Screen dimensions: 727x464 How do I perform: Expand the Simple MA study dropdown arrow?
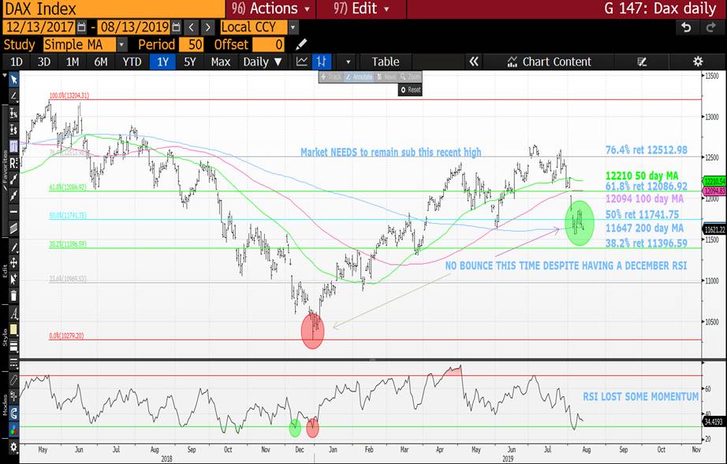click(x=121, y=44)
